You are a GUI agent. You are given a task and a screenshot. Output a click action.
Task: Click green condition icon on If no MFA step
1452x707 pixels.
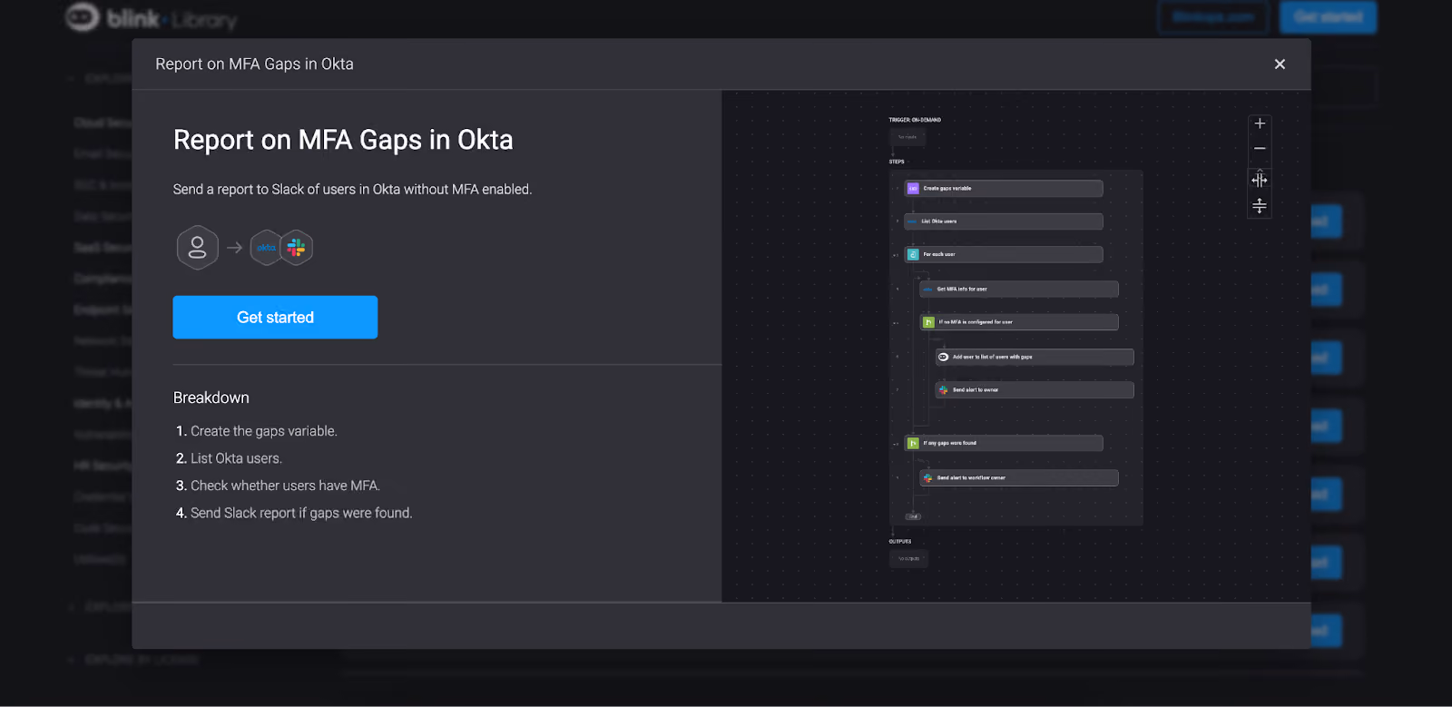(x=928, y=322)
